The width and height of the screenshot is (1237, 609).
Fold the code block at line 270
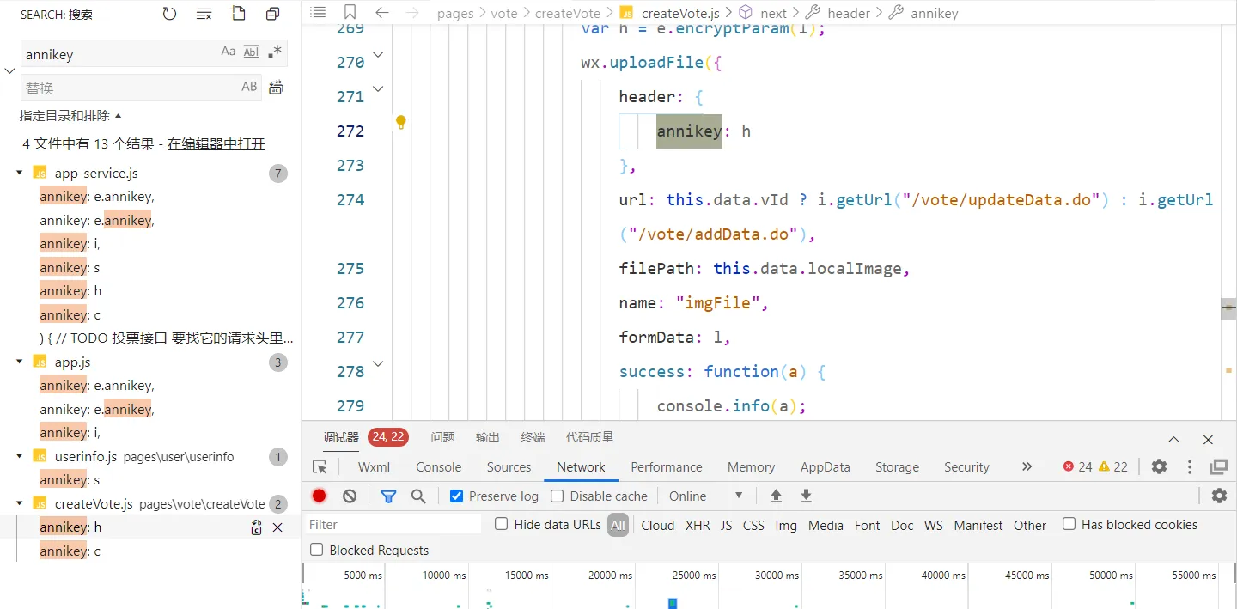point(378,55)
